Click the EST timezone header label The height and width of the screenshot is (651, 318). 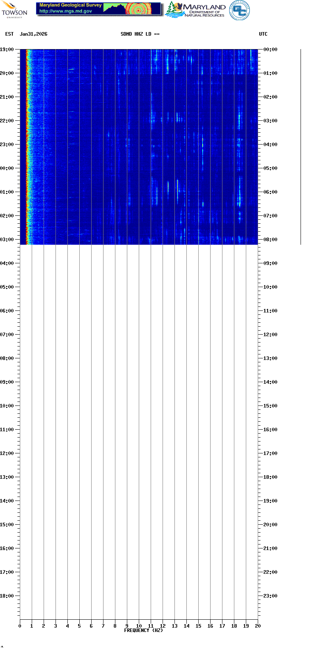pos(9,34)
